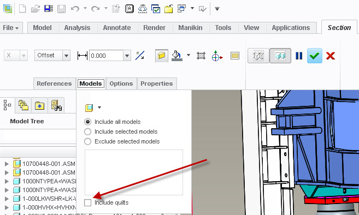Open the offset value 0.000 dropdown arrow
Viewport: 359px width, 215px height.
127,56
